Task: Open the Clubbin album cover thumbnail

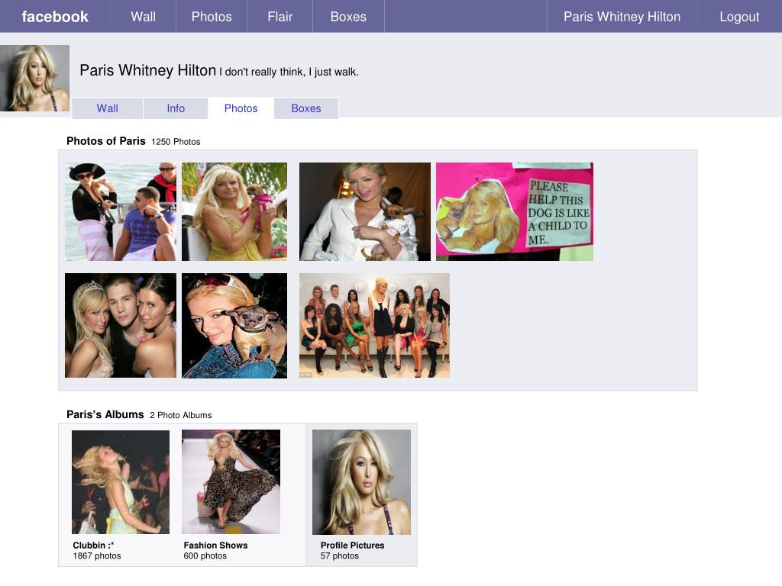Action: point(121,482)
